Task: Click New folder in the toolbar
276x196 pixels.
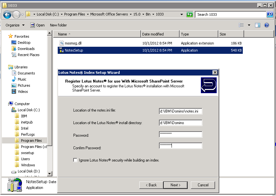Action: (58, 25)
